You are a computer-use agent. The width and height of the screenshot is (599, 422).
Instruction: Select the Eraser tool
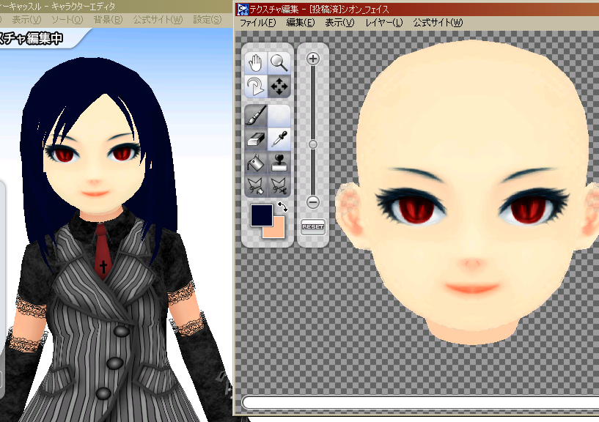[x=256, y=139]
